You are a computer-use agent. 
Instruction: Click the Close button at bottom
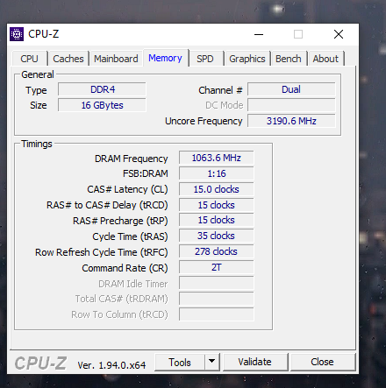tap(322, 363)
